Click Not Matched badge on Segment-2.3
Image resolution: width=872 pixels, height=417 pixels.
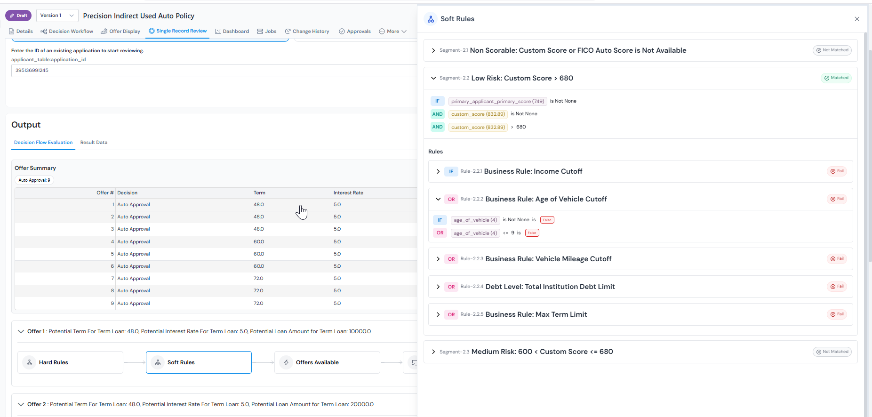click(x=832, y=352)
